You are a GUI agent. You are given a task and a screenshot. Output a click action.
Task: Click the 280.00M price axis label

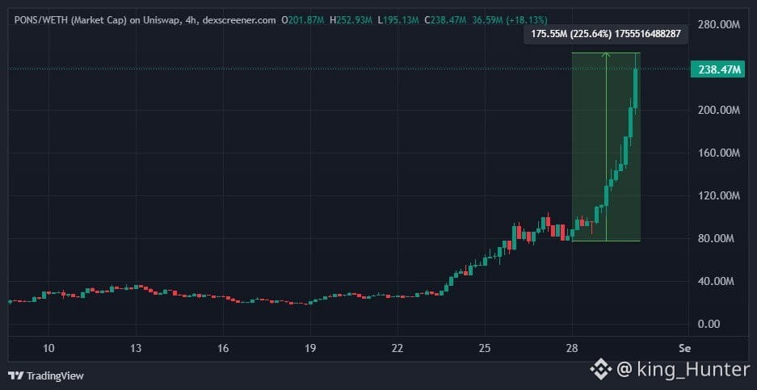pyautogui.click(x=718, y=24)
